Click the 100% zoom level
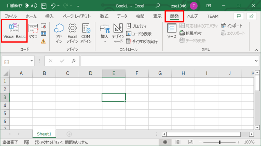This screenshot has height=146, width=261. click(x=249, y=142)
